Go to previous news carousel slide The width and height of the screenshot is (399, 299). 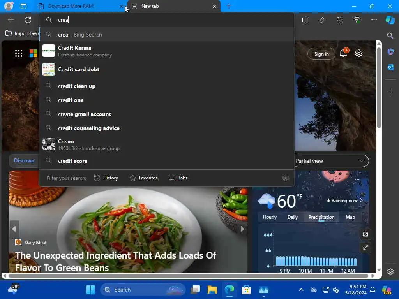[14, 229]
